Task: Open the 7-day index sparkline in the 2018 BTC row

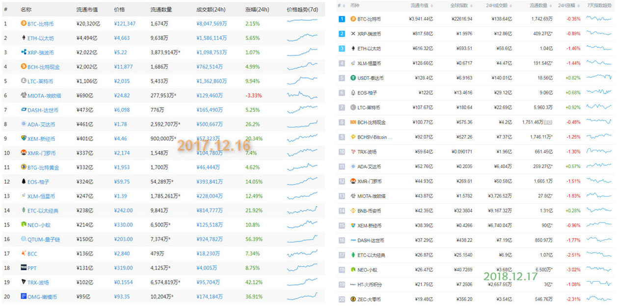Action: click(x=599, y=19)
